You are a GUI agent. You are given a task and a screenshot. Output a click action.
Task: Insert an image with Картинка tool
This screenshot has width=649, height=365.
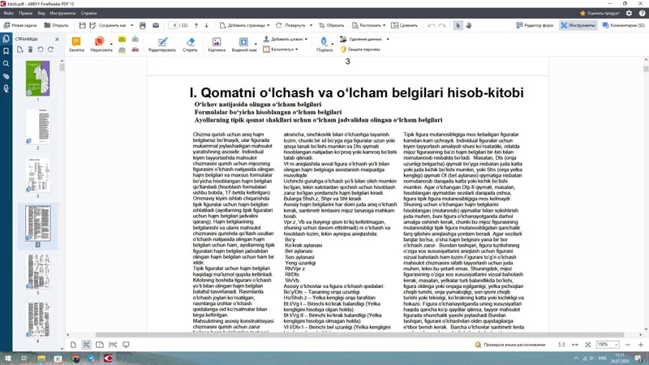217,45
